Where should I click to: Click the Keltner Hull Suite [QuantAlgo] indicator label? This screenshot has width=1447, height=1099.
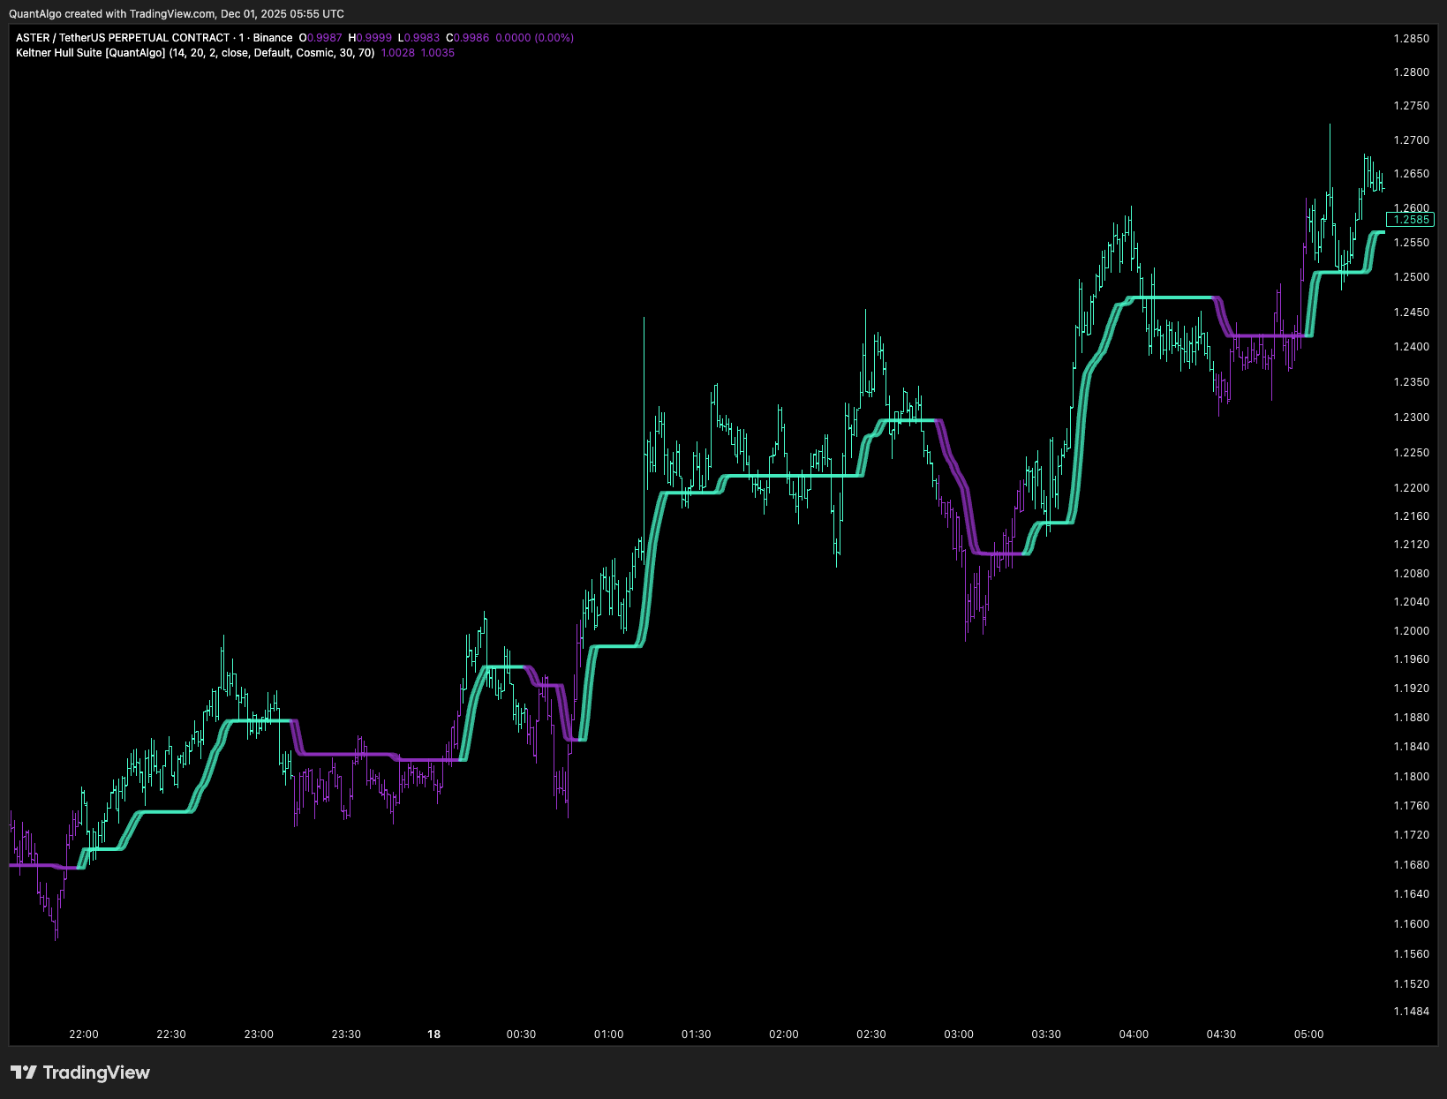90,53
